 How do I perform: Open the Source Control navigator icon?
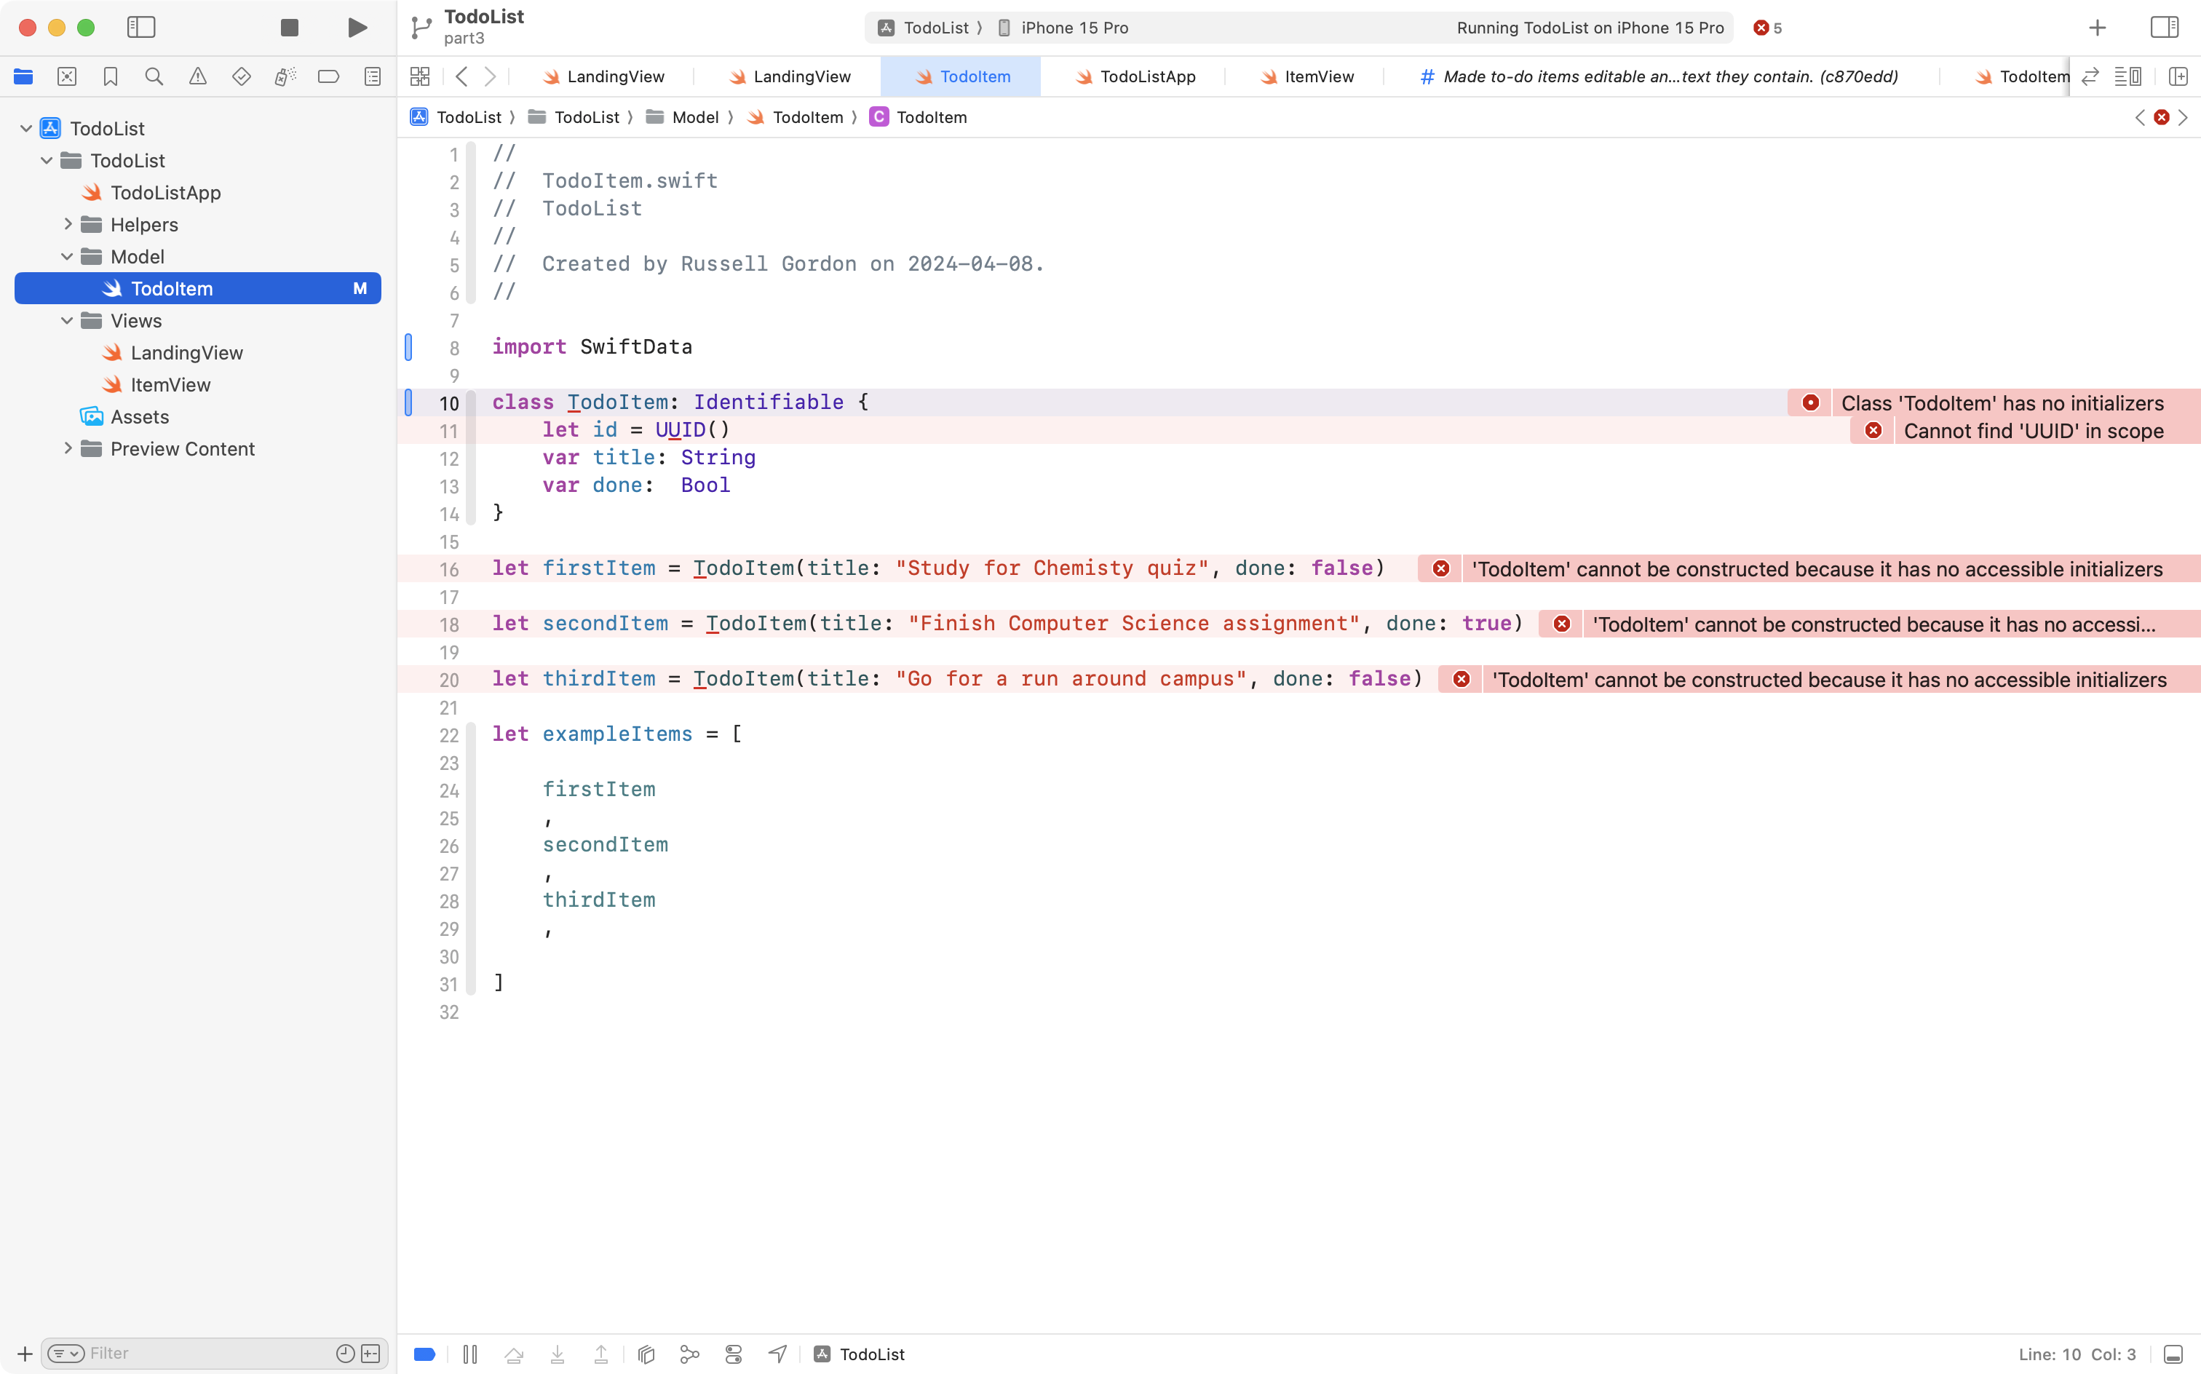click(x=66, y=76)
